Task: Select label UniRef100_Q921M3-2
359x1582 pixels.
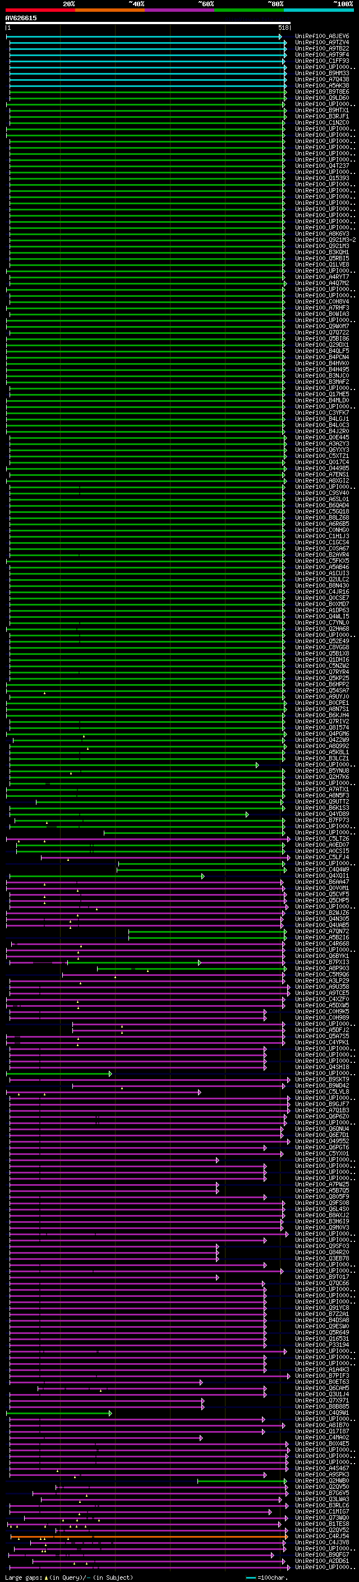Action: 325,240
